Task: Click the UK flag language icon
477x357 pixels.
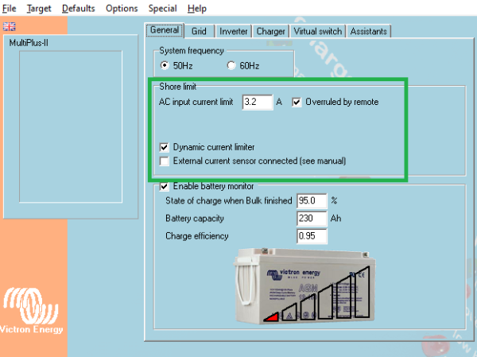Action: pos(9,26)
